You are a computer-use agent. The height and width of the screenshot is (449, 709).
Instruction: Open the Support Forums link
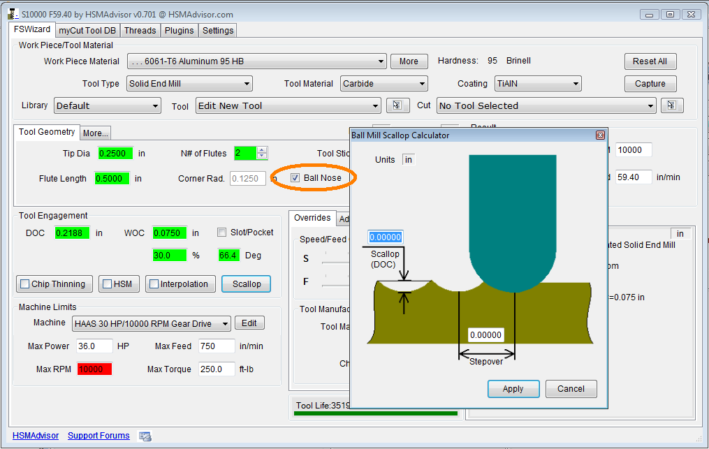click(98, 436)
